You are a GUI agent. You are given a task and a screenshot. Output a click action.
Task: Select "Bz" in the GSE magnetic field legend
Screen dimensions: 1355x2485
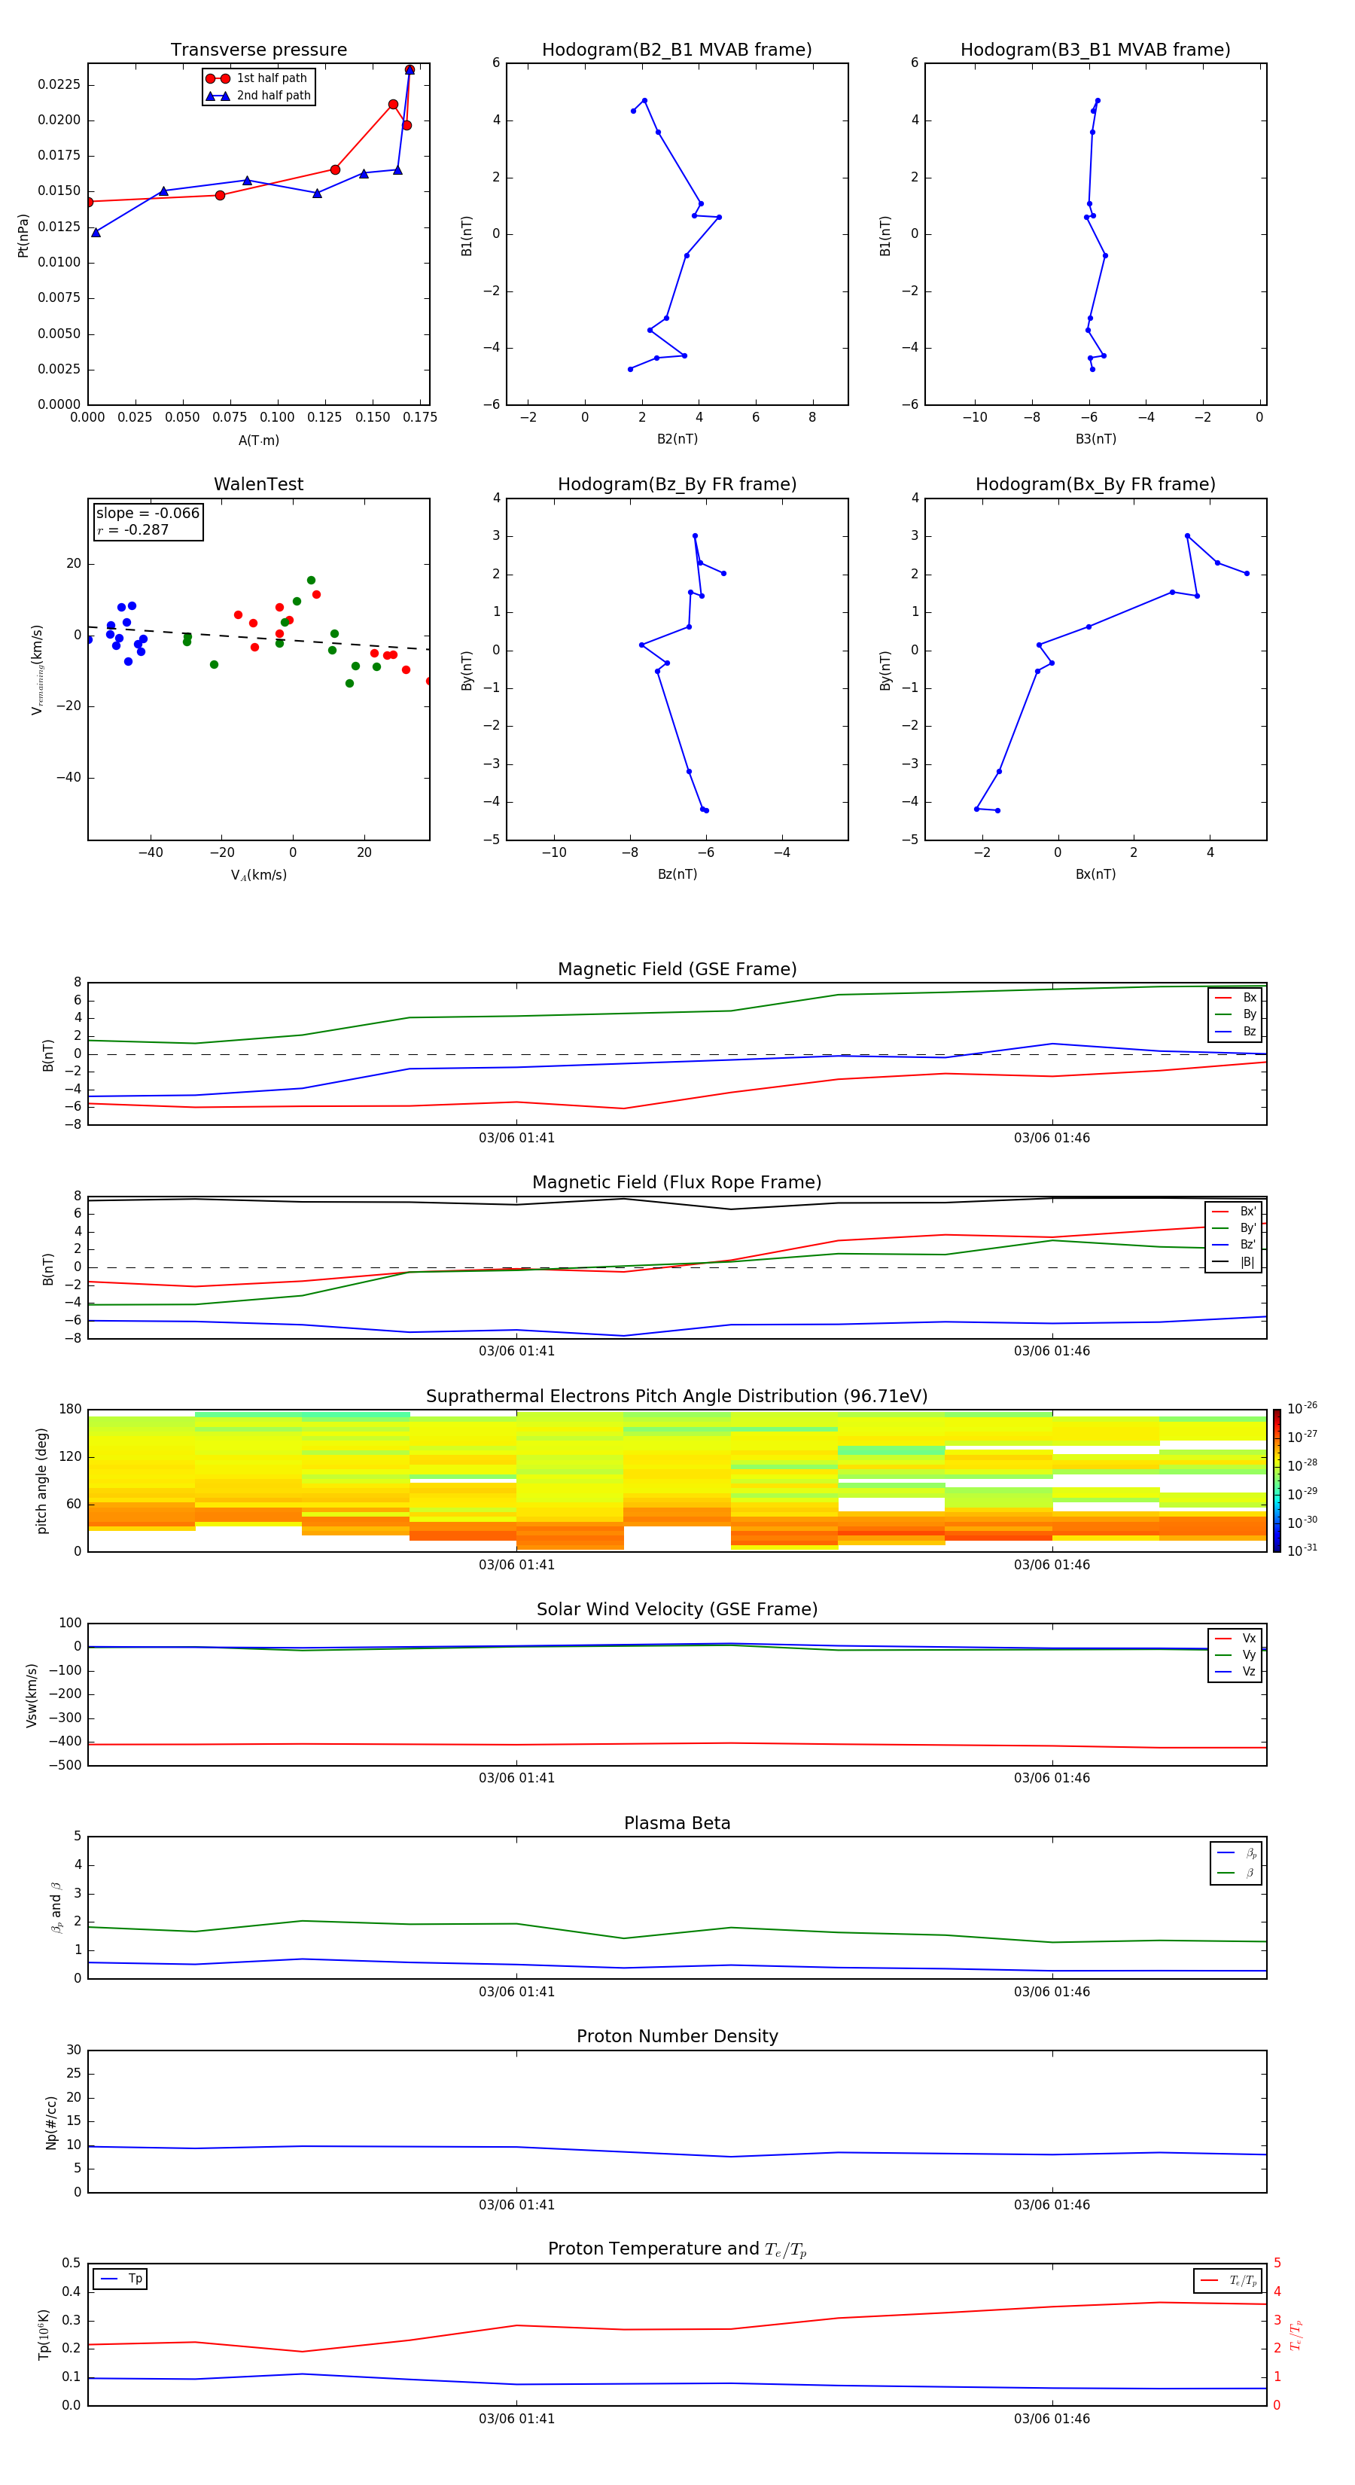(x=1235, y=1032)
